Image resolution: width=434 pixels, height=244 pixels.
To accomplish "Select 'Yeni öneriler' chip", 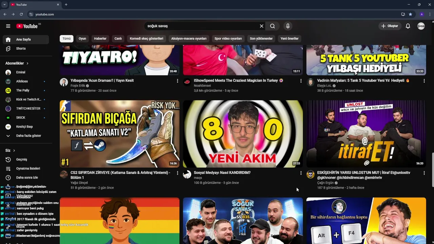I will (x=290, y=39).
